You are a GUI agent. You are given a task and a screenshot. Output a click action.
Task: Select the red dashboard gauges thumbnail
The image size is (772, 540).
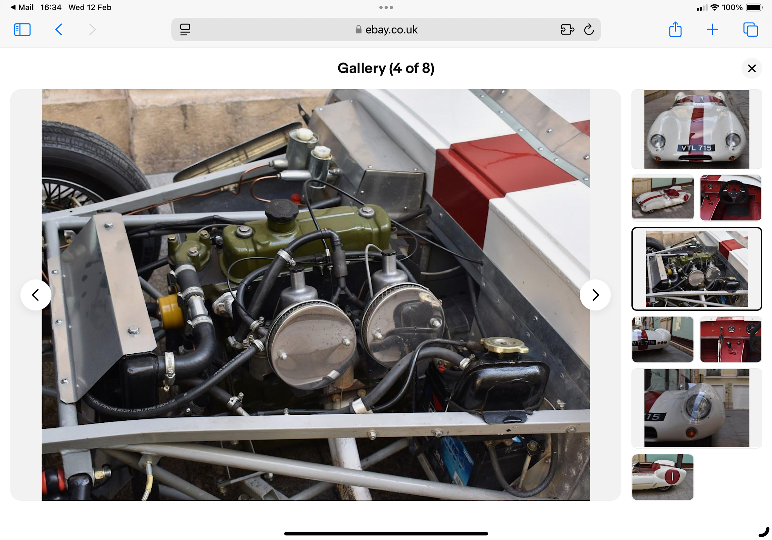[730, 339]
